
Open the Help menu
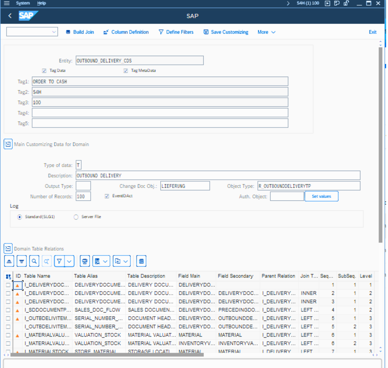41,3
